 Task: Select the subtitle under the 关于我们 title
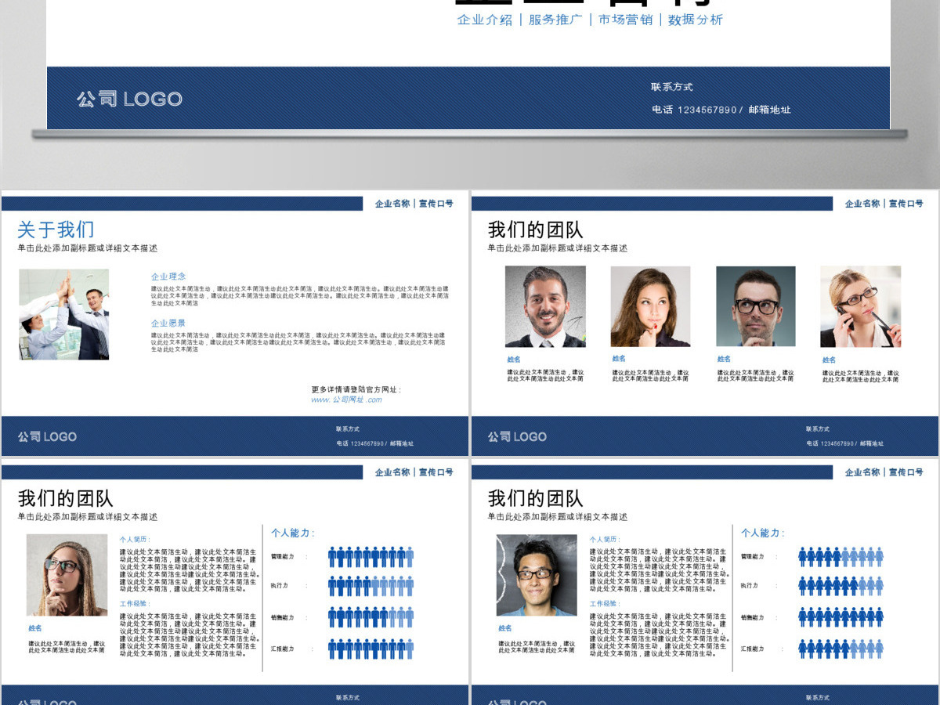coord(88,248)
